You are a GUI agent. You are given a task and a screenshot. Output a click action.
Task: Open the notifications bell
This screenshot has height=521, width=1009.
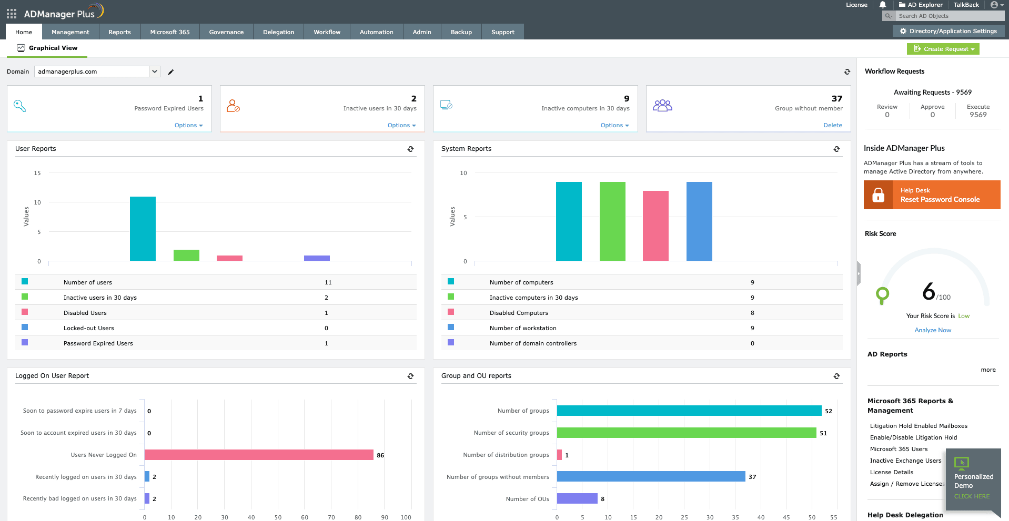click(882, 5)
